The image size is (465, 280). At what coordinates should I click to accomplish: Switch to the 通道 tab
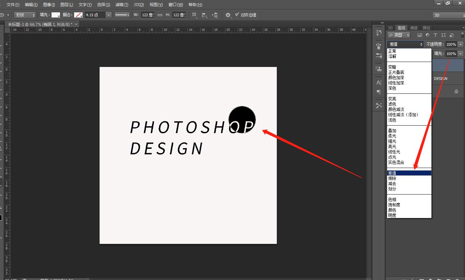tap(414, 28)
